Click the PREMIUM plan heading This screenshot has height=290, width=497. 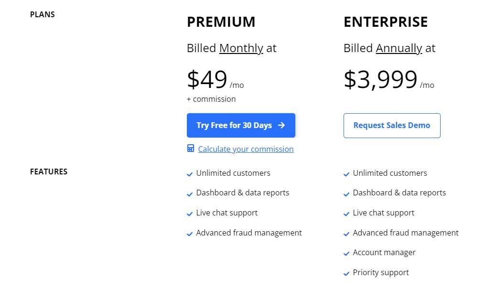click(221, 22)
